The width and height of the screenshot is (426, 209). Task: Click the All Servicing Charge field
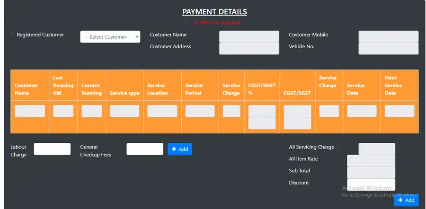[376, 149]
